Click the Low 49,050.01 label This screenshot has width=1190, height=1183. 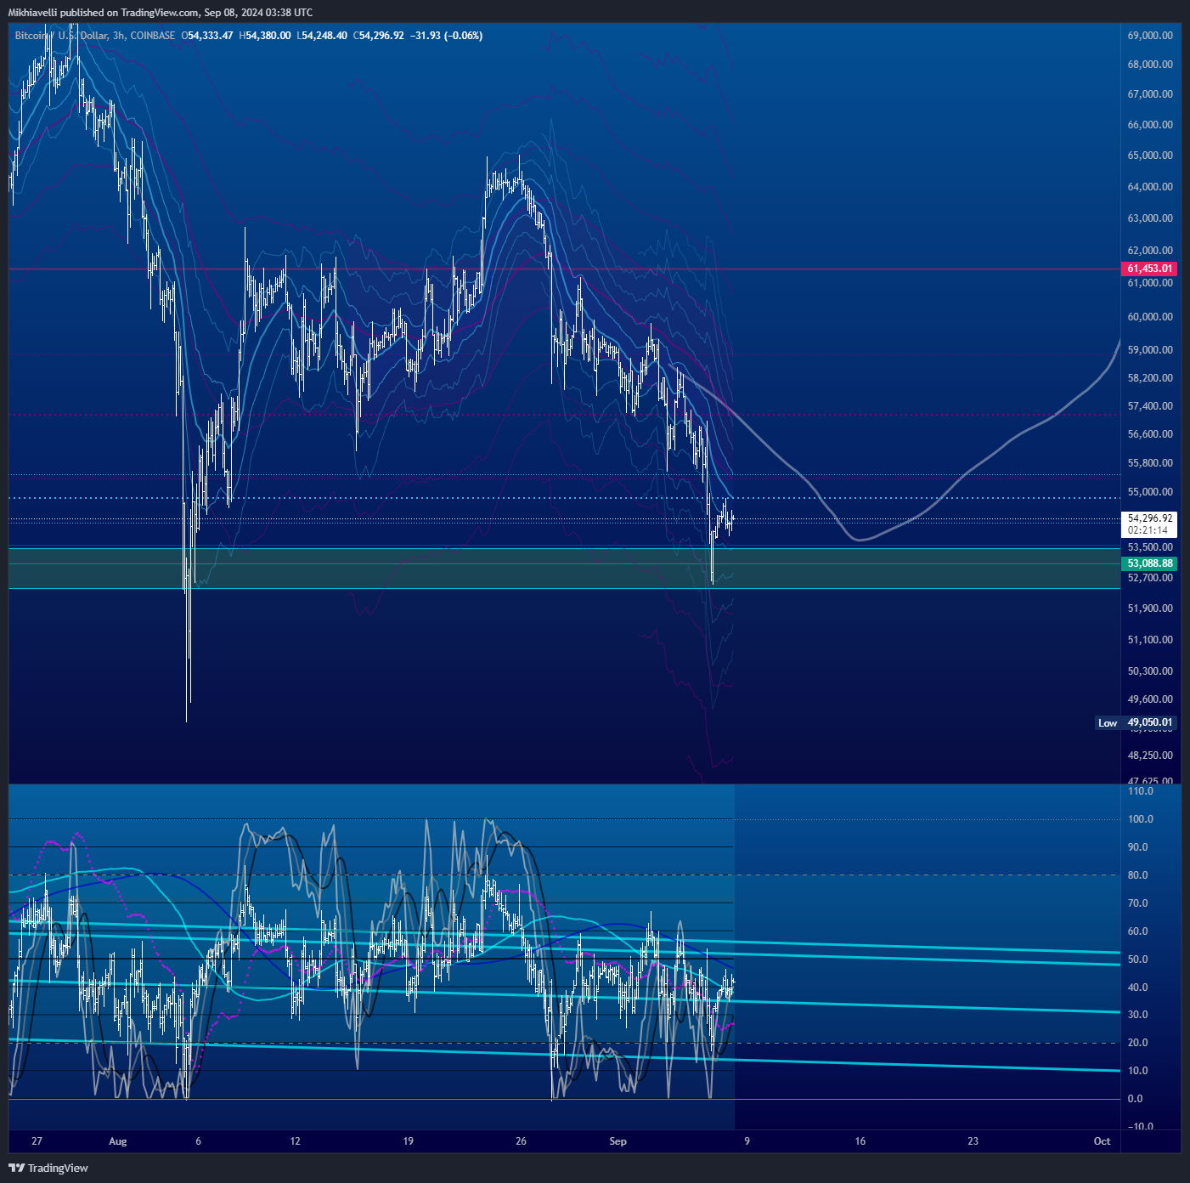pyautogui.click(x=1136, y=723)
